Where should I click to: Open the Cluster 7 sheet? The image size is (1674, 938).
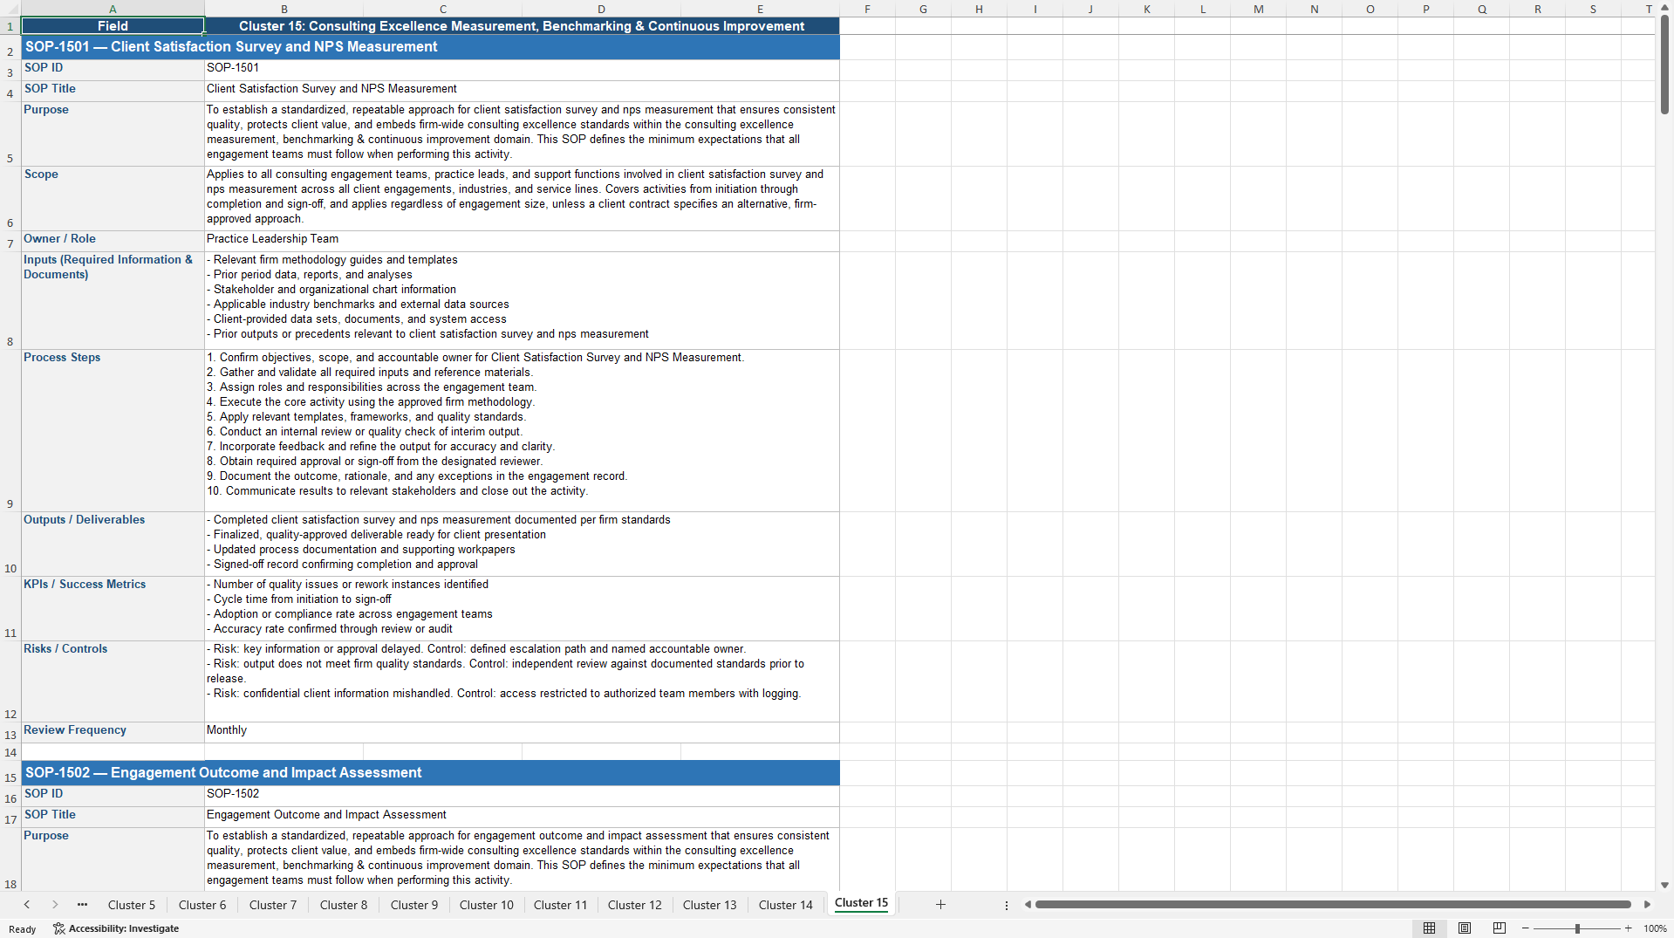[x=273, y=905]
